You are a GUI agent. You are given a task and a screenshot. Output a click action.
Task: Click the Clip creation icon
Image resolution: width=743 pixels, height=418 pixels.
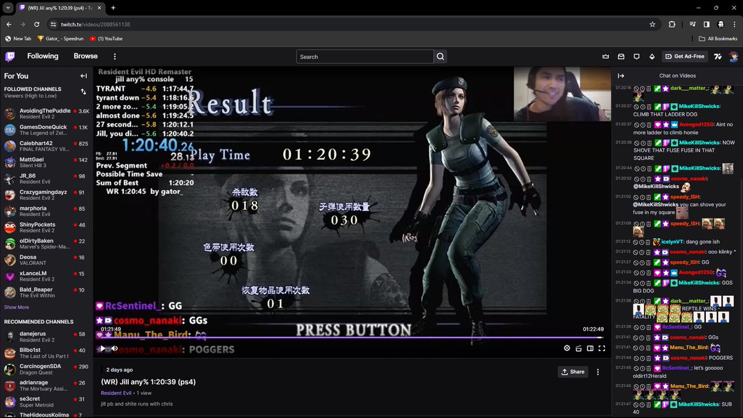pos(580,349)
